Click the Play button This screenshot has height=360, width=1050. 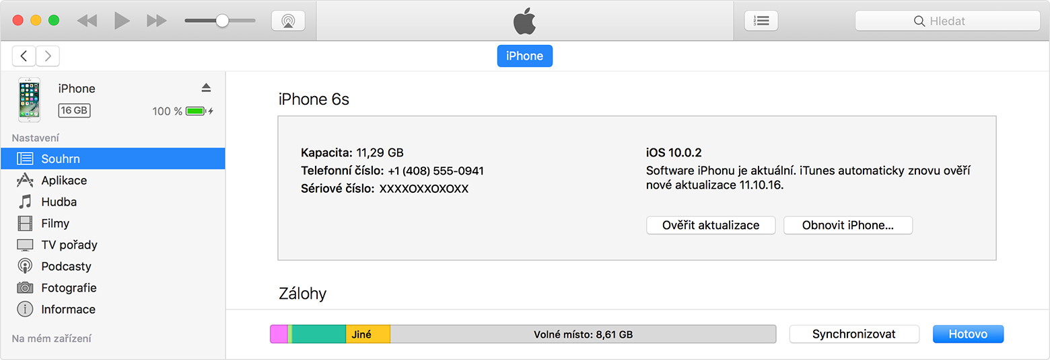122,21
